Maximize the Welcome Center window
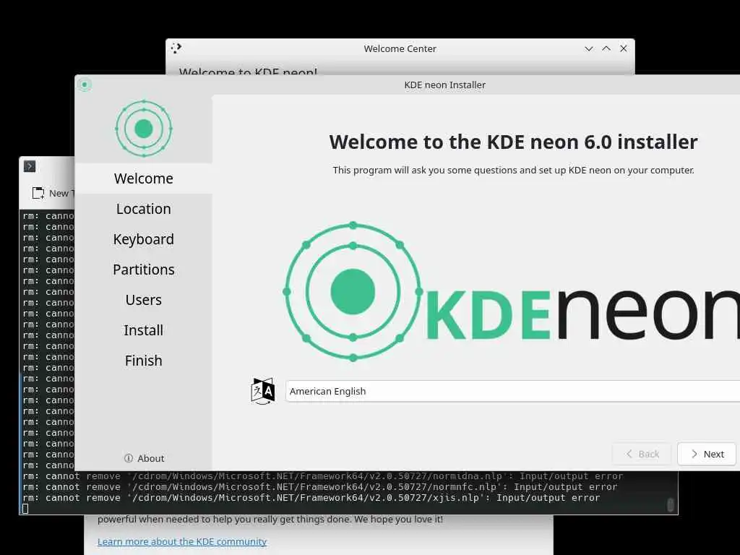The width and height of the screenshot is (740, 555). click(606, 48)
